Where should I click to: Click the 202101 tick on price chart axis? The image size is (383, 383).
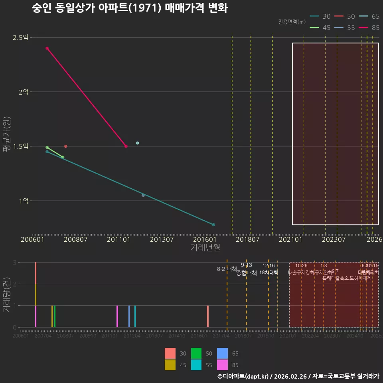[291, 239]
